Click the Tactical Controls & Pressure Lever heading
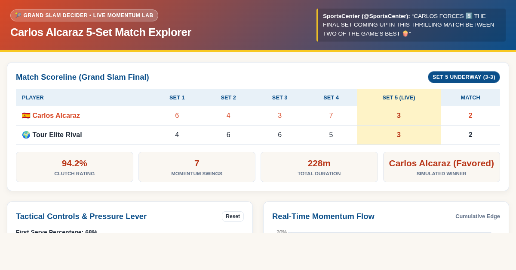This screenshot has width=516, height=270. click(81, 216)
